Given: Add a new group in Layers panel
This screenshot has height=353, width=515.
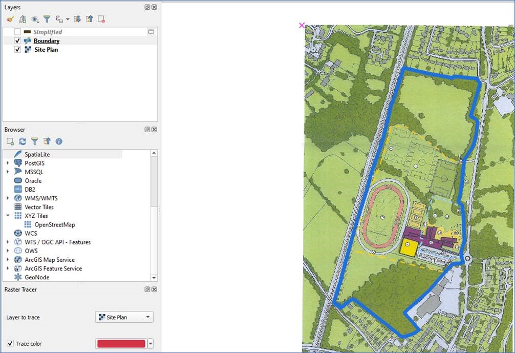Looking at the screenshot, I should point(22,19).
